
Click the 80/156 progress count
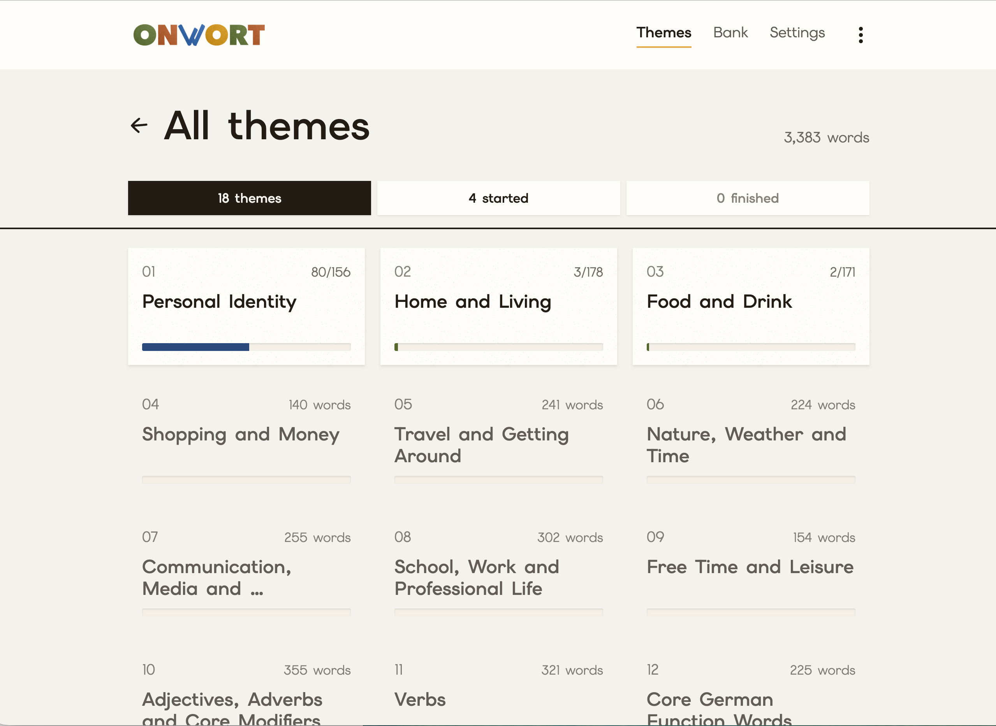pyautogui.click(x=330, y=272)
